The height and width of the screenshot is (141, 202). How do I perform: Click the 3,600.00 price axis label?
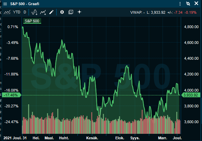point(191,122)
